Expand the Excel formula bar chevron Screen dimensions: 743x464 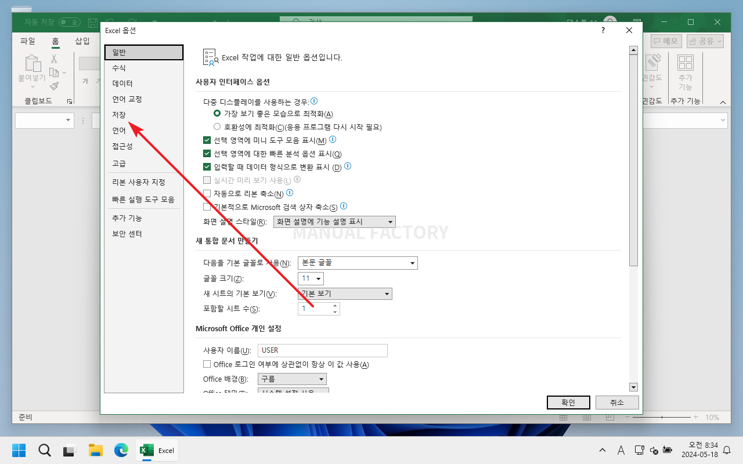click(x=723, y=120)
